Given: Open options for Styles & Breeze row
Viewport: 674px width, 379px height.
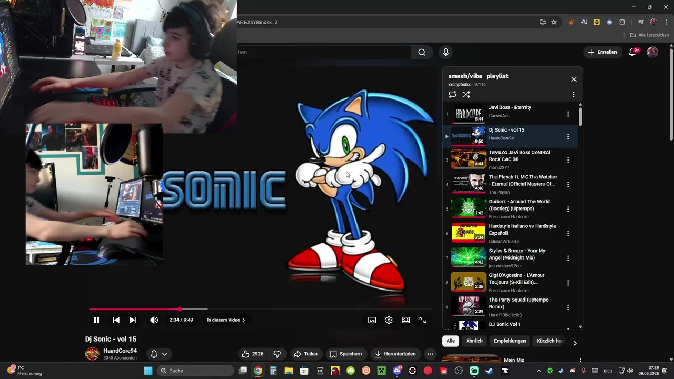Looking at the screenshot, I should (x=568, y=258).
